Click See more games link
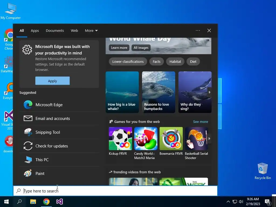Image resolution: width=276 pixels, height=207 pixels. (201, 122)
